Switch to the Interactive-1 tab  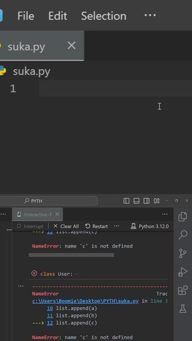pos(38,215)
